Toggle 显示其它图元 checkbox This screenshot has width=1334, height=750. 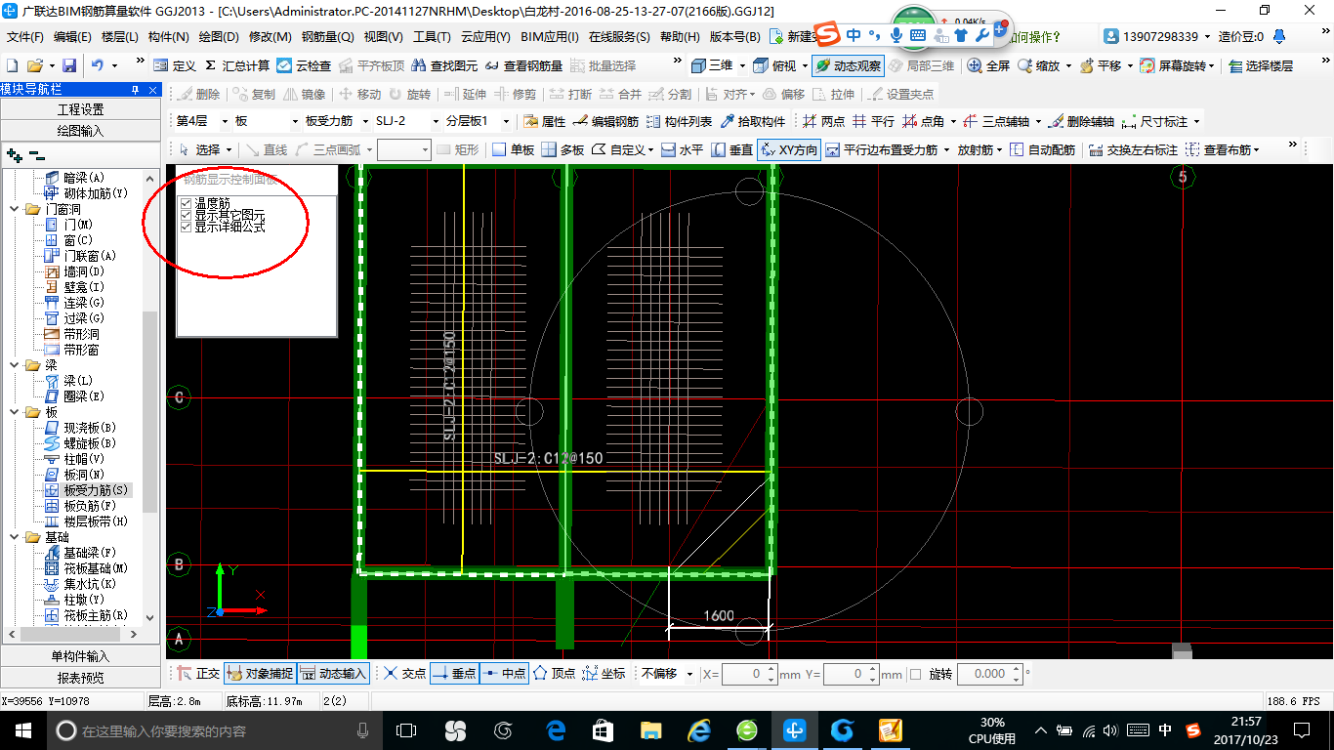click(x=187, y=215)
